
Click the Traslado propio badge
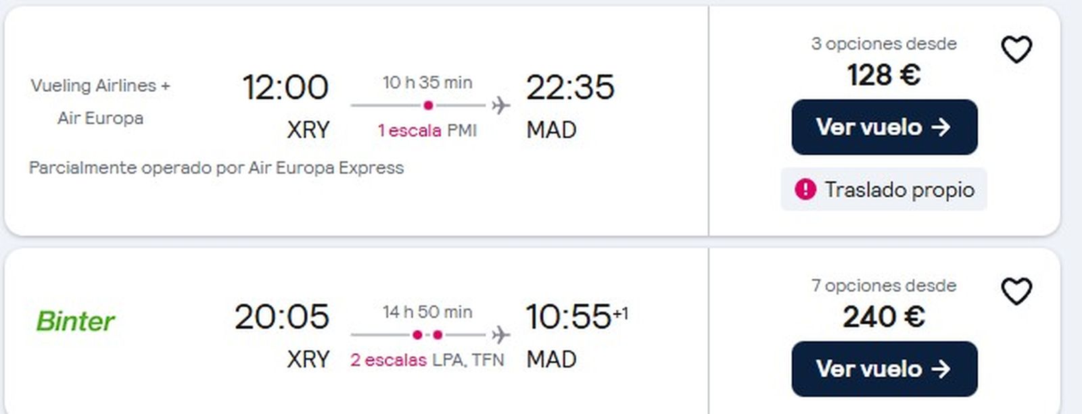tap(884, 190)
